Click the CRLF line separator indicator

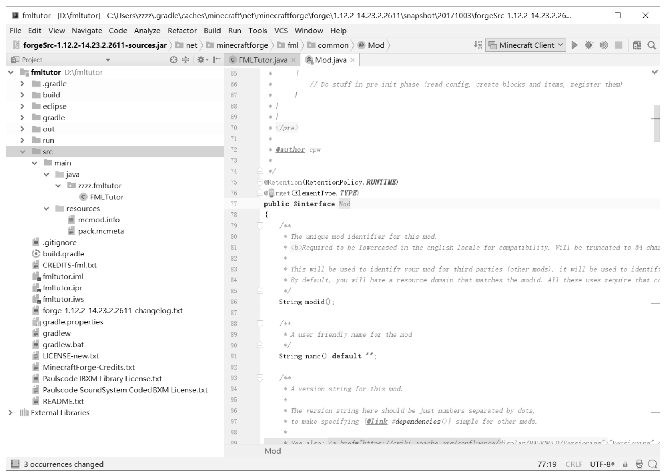(x=574, y=464)
